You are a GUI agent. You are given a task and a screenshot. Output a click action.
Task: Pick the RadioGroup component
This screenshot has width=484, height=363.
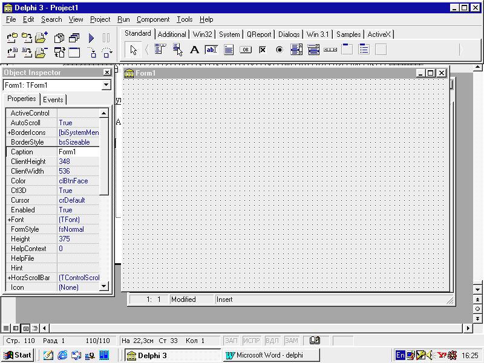click(x=364, y=50)
